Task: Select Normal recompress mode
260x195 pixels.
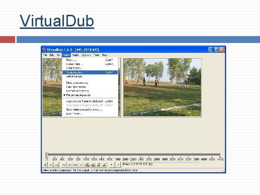Action: 90,91
